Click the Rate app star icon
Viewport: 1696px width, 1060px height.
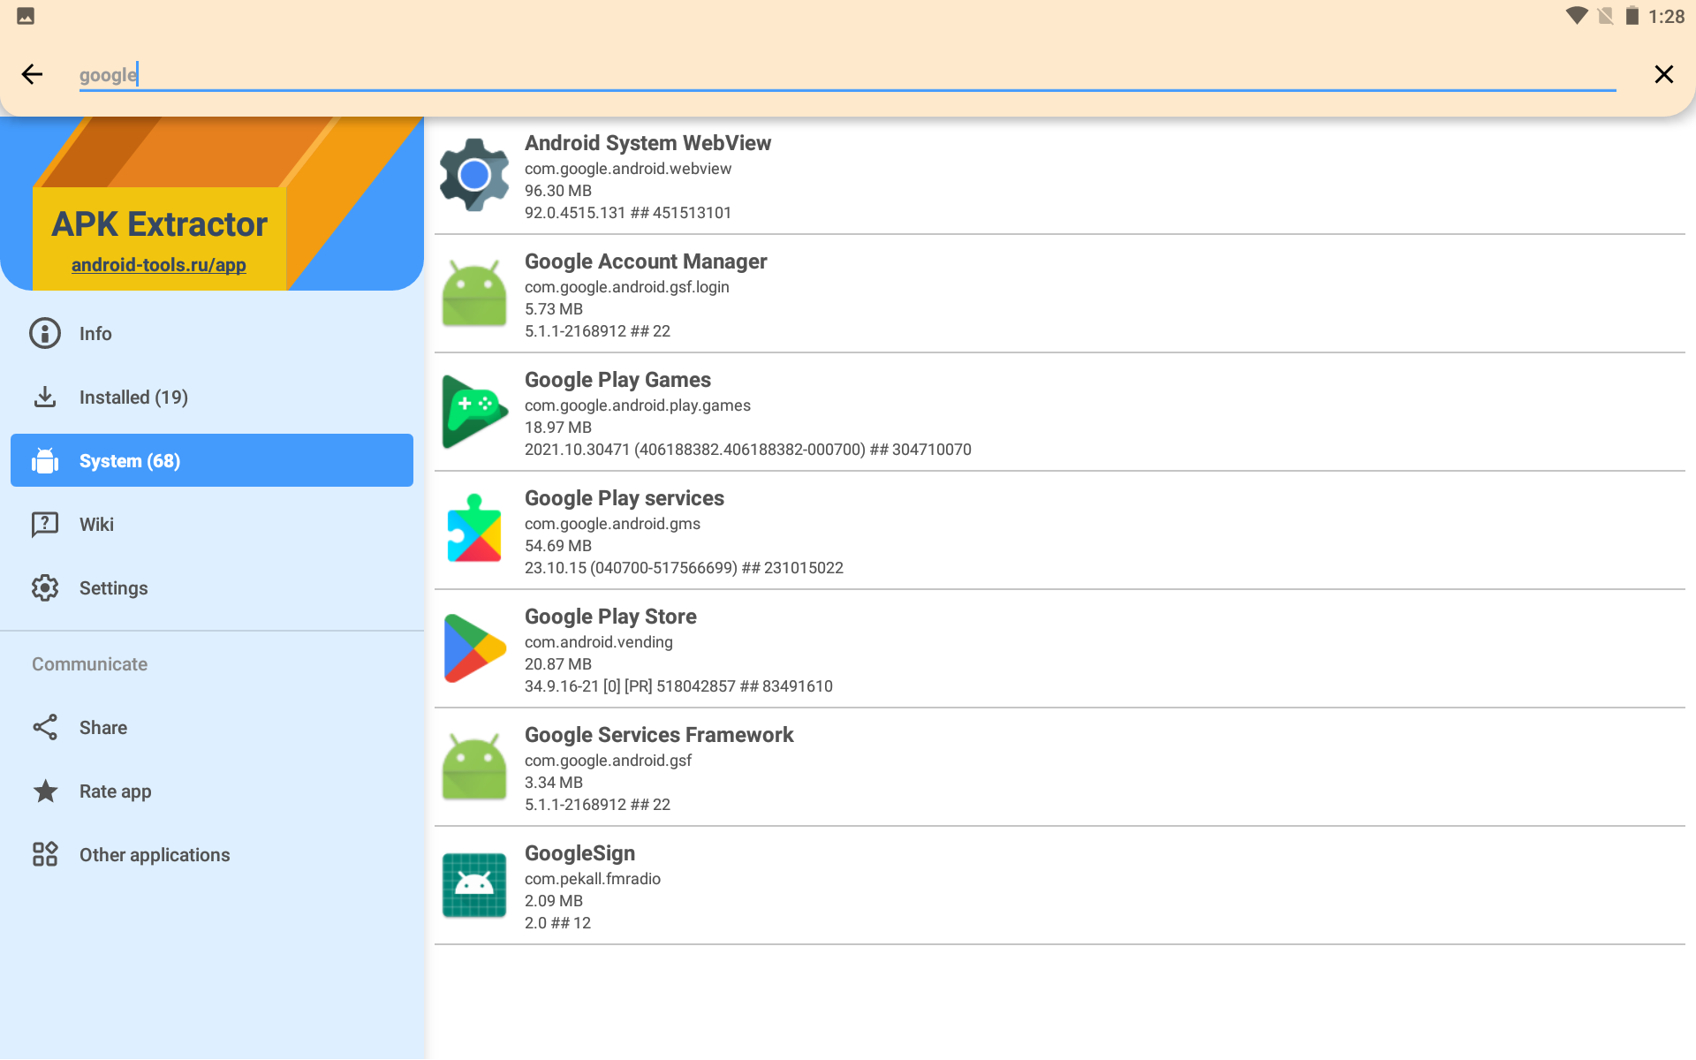coord(45,791)
